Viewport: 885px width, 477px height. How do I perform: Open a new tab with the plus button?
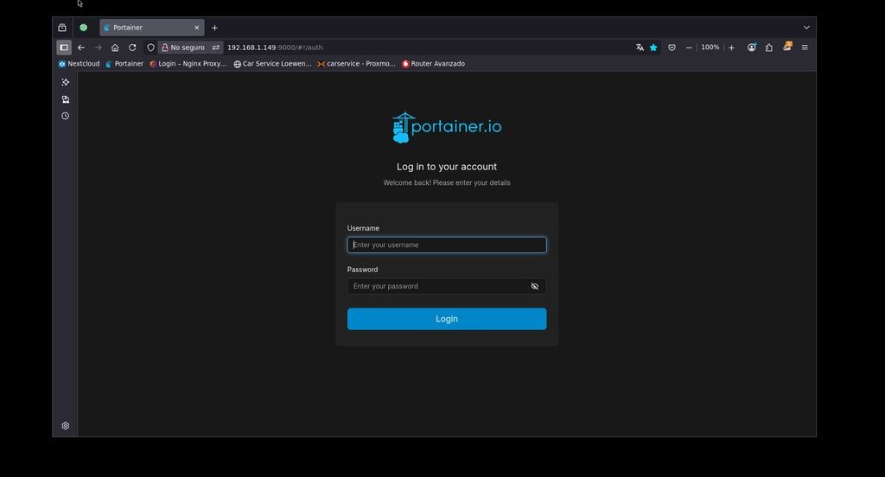click(x=214, y=28)
